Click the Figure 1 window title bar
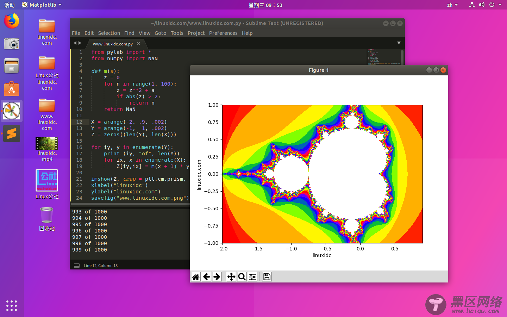 pos(319,70)
